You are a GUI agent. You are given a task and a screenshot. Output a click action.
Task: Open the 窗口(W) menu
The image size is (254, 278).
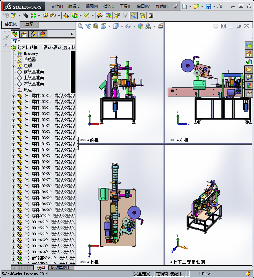[144, 6]
